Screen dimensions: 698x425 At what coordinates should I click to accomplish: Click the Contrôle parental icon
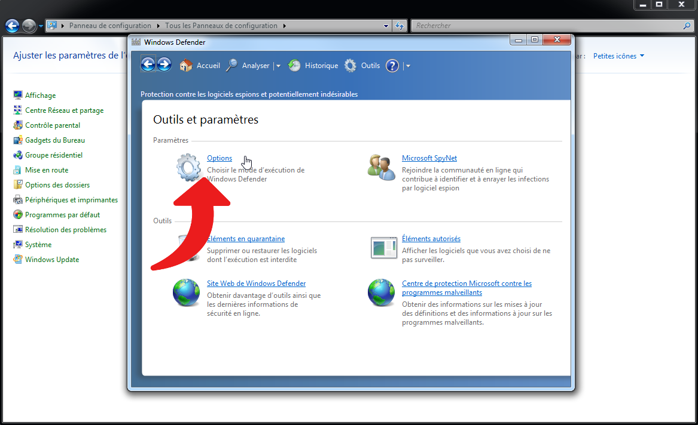[18, 125]
